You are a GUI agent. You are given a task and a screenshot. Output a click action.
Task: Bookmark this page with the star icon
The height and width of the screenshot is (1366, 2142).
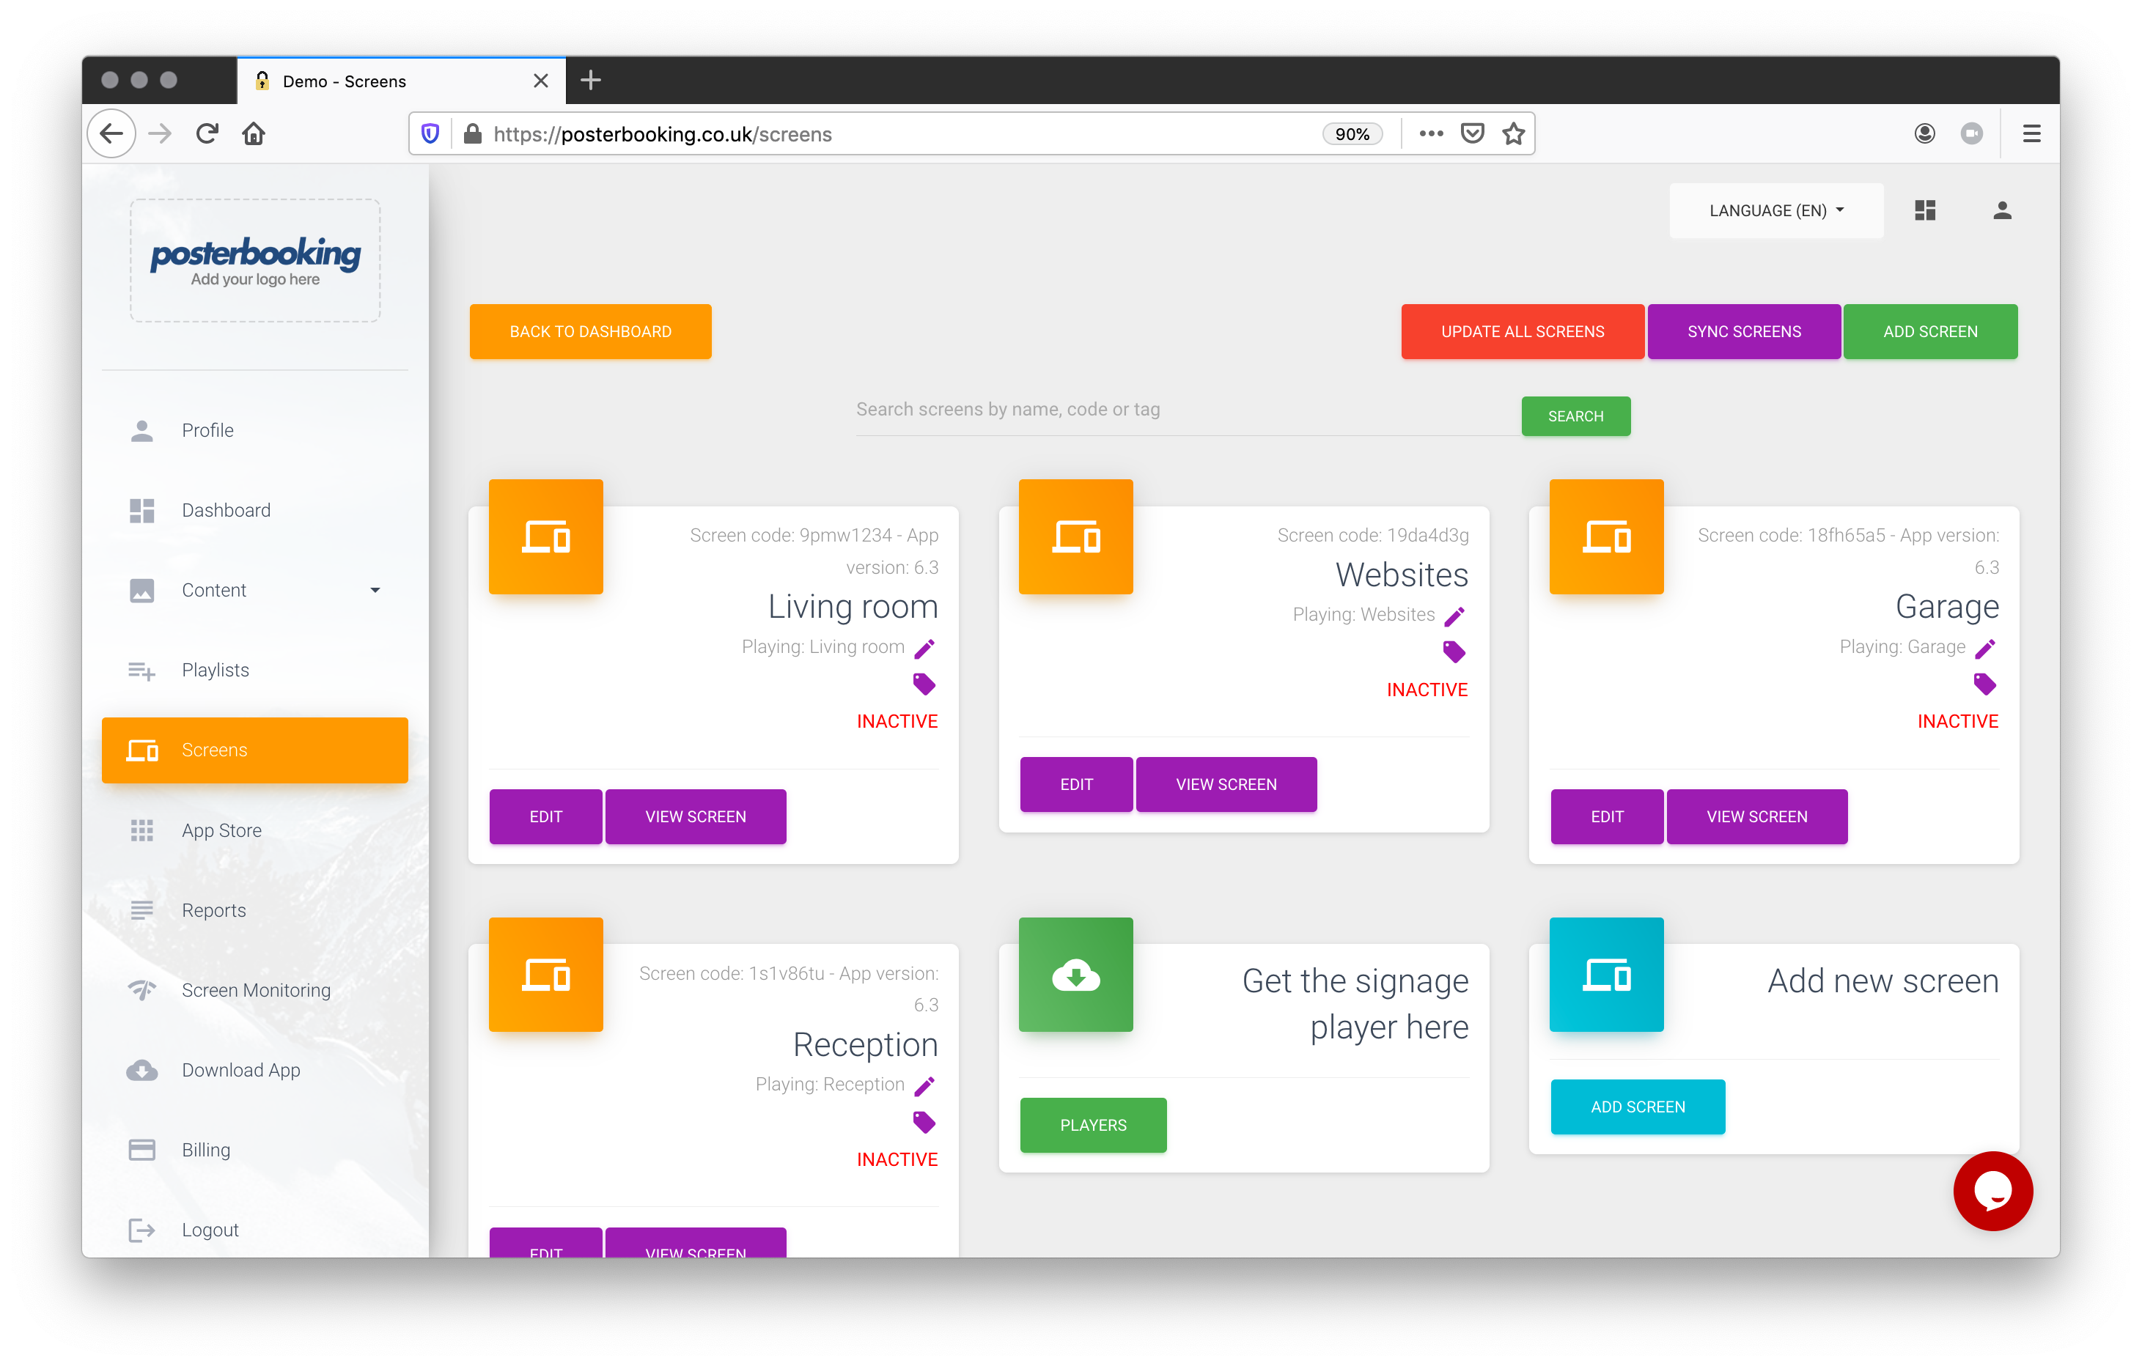(x=1514, y=133)
